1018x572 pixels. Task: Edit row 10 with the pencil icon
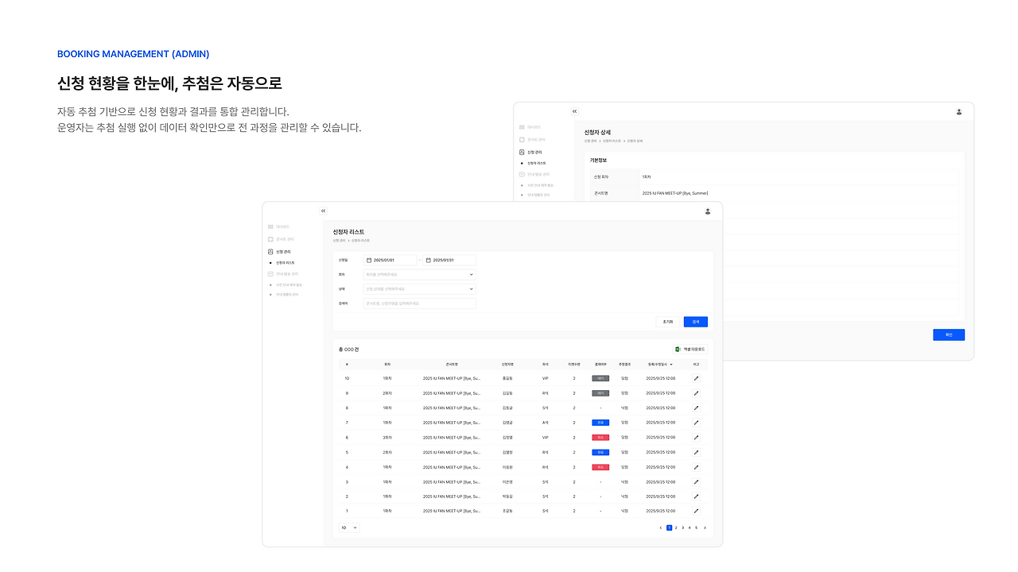point(697,378)
